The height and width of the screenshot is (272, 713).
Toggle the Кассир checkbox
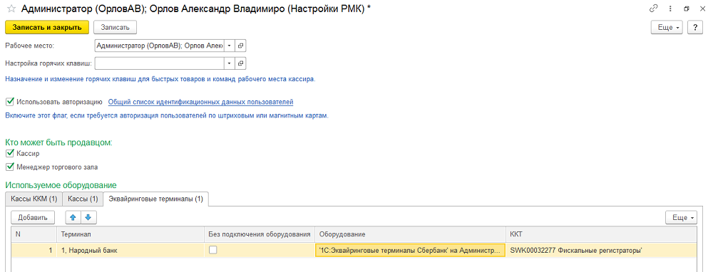10,154
